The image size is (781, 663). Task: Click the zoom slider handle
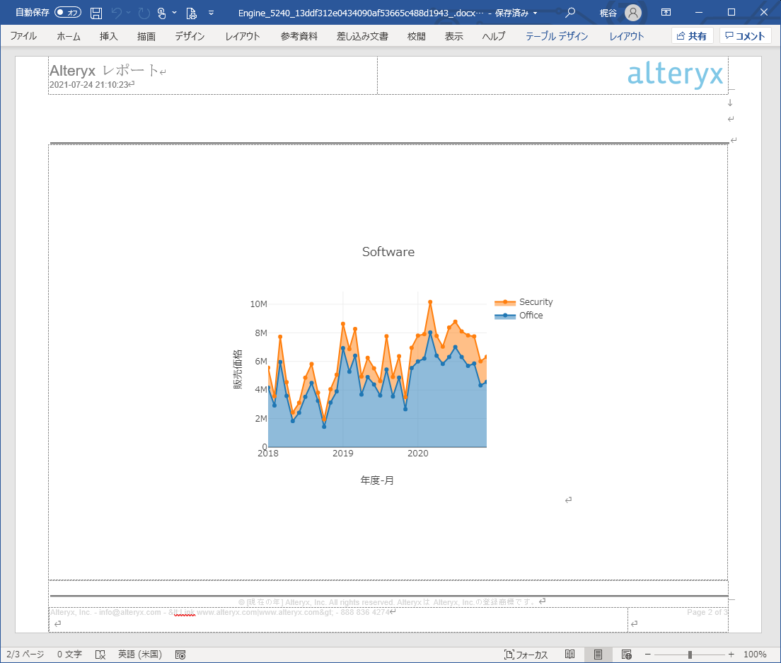tap(690, 655)
